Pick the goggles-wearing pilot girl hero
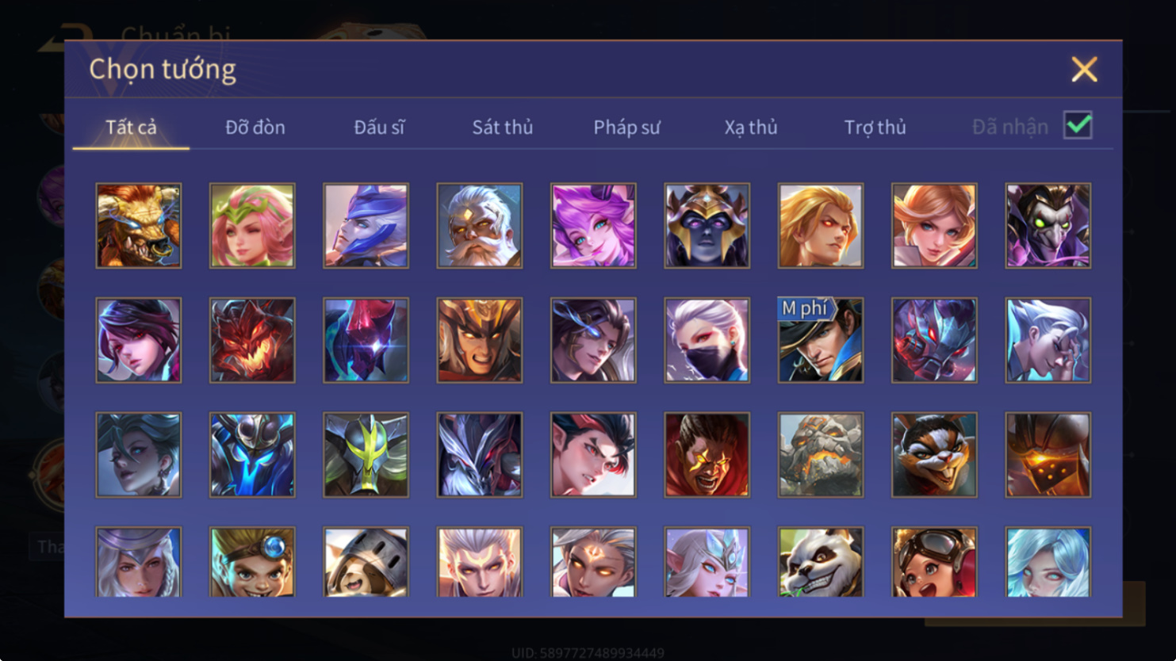 click(934, 562)
